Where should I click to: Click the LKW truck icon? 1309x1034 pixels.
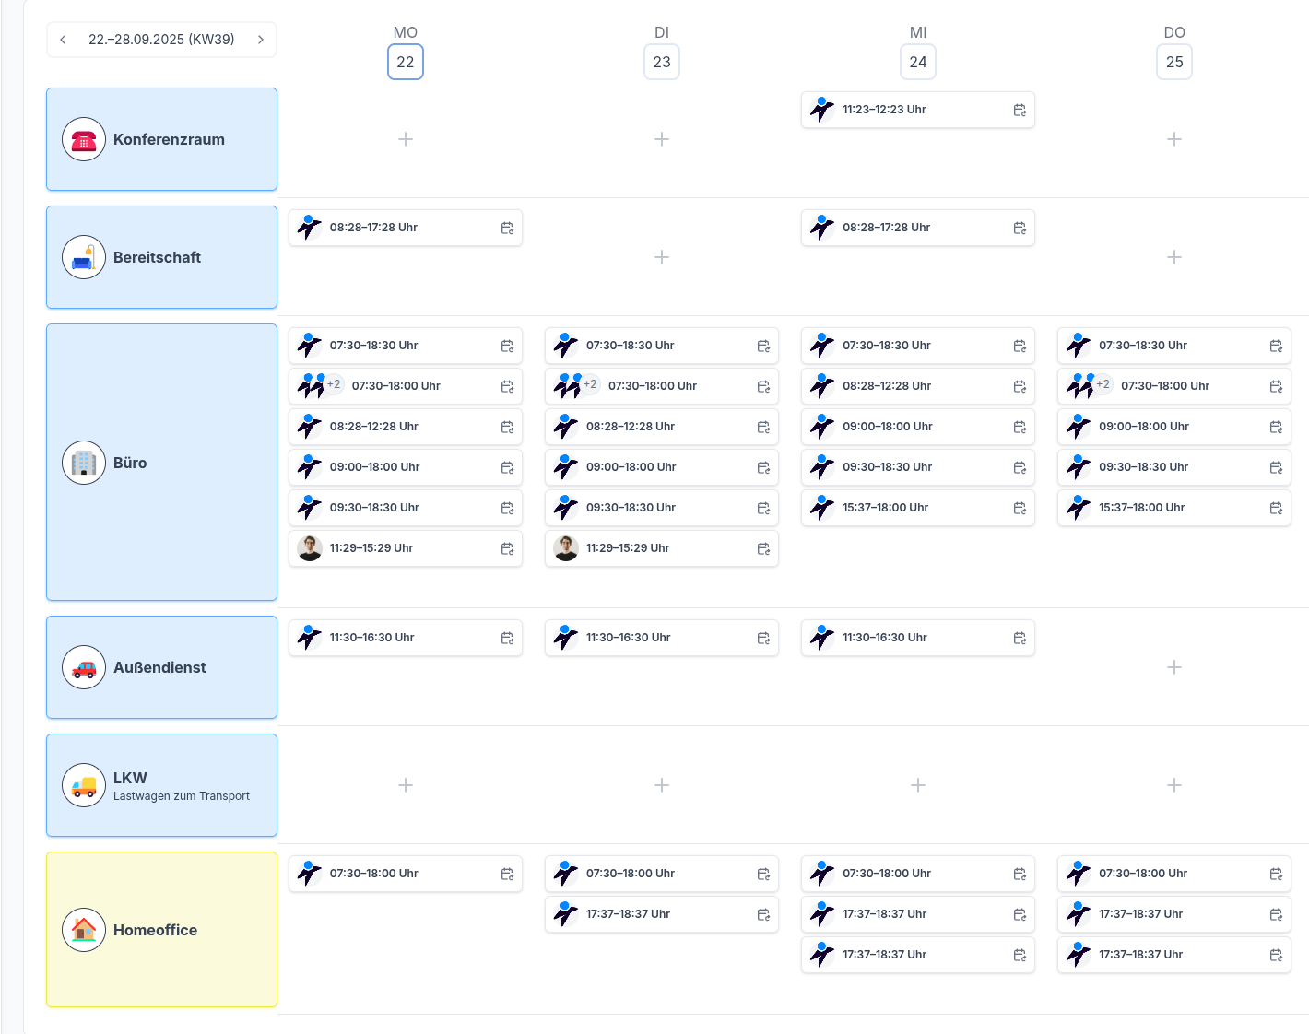[x=84, y=786]
